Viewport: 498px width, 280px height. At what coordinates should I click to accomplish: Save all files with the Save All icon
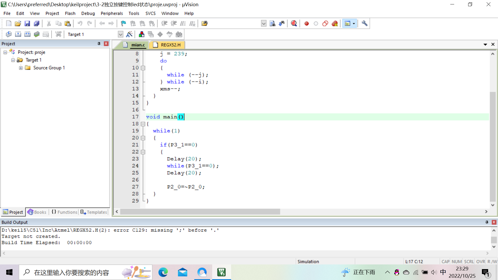(37, 24)
